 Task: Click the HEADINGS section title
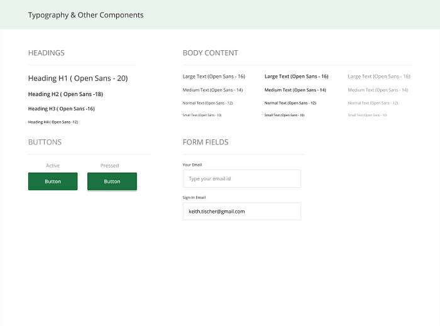tap(47, 53)
